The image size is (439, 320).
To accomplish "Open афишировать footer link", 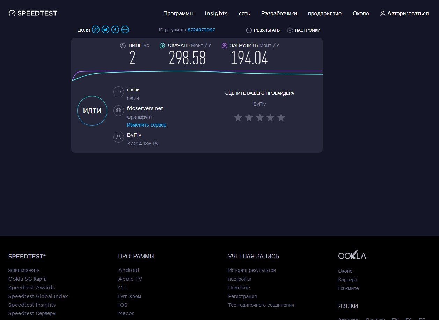I will pyautogui.click(x=24, y=270).
